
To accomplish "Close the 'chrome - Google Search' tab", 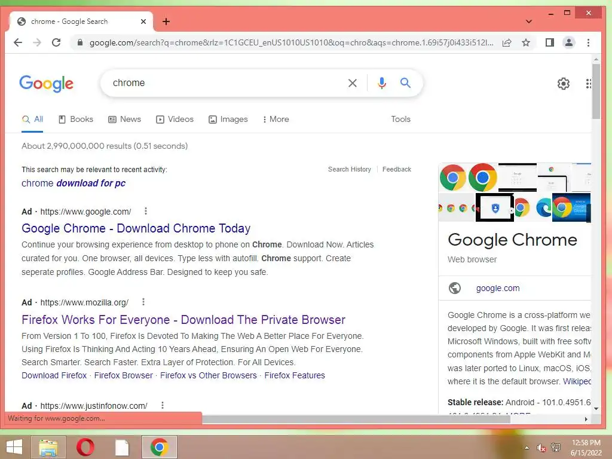I will [143, 22].
